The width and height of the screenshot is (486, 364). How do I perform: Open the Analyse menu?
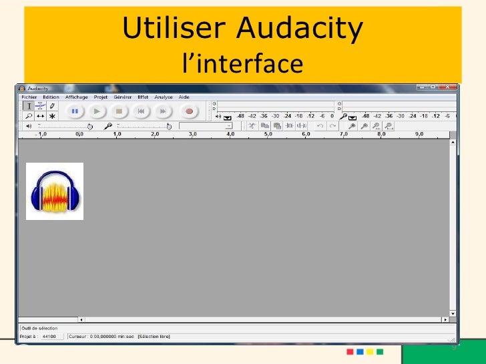coord(164,97)
